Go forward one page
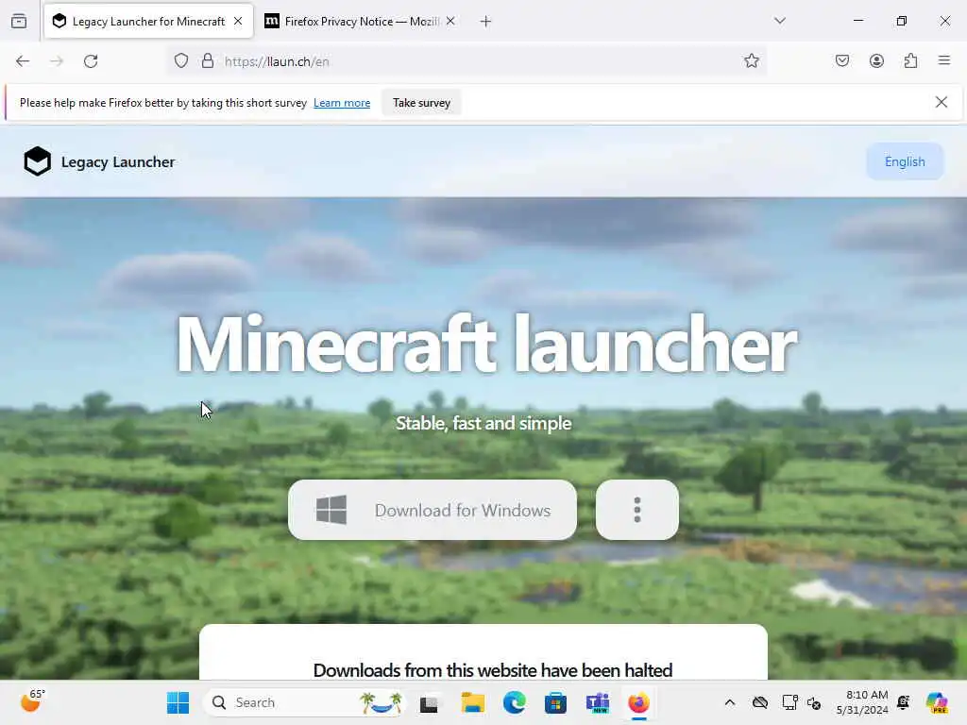967x725 pixels. (57, 61)
